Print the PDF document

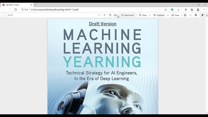click(x=185, y=15)
